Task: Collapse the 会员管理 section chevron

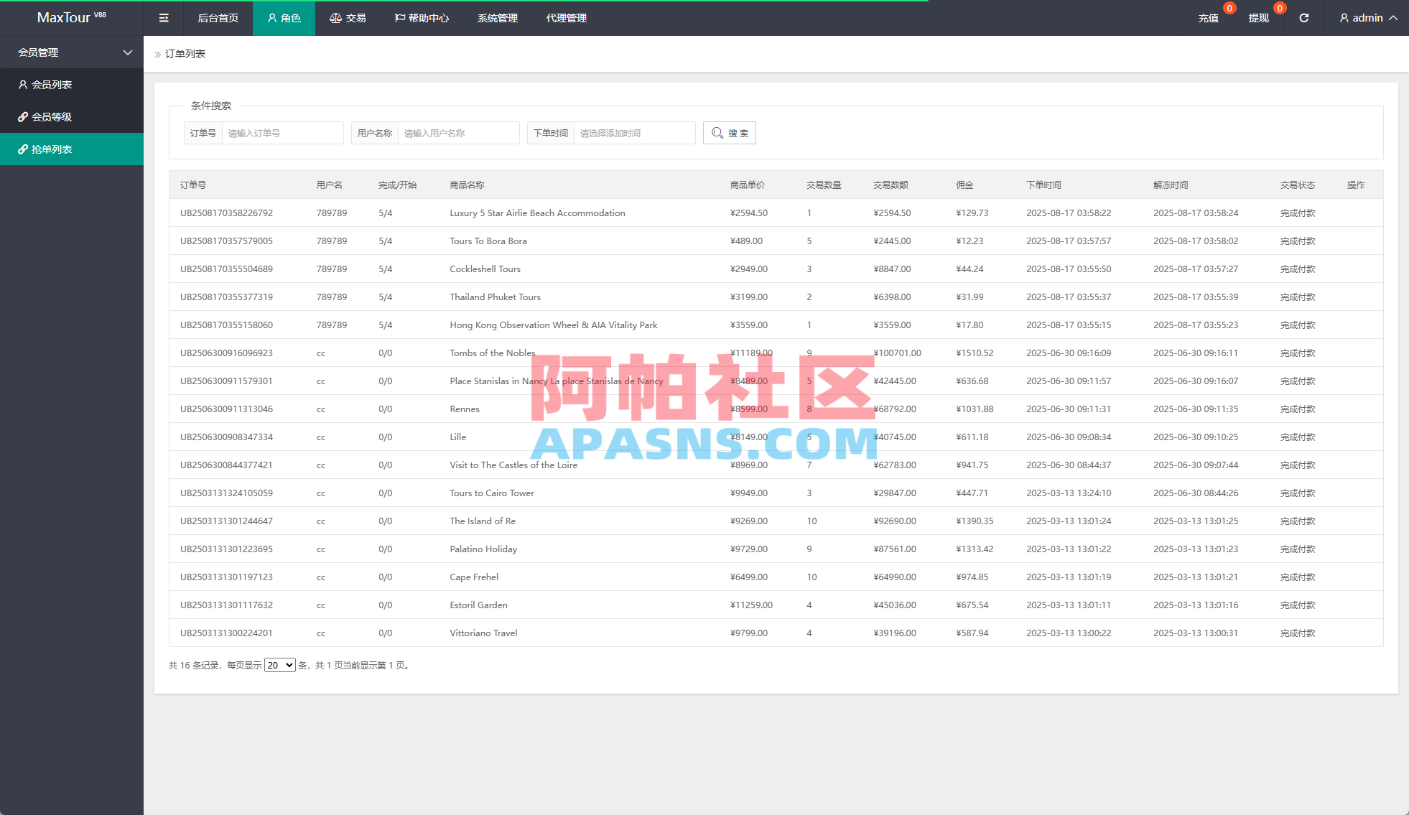Action: [x=127, y=52]
